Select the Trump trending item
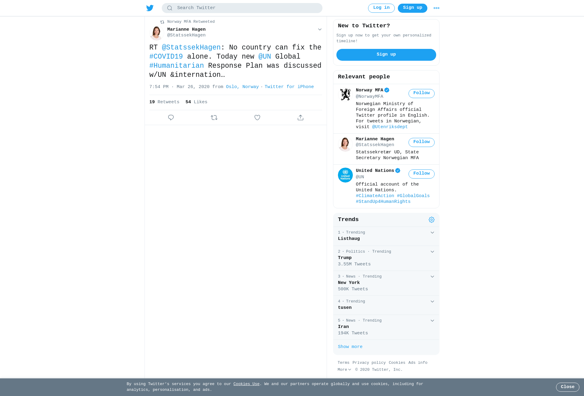584x396 pixels. tap(386, 258)
